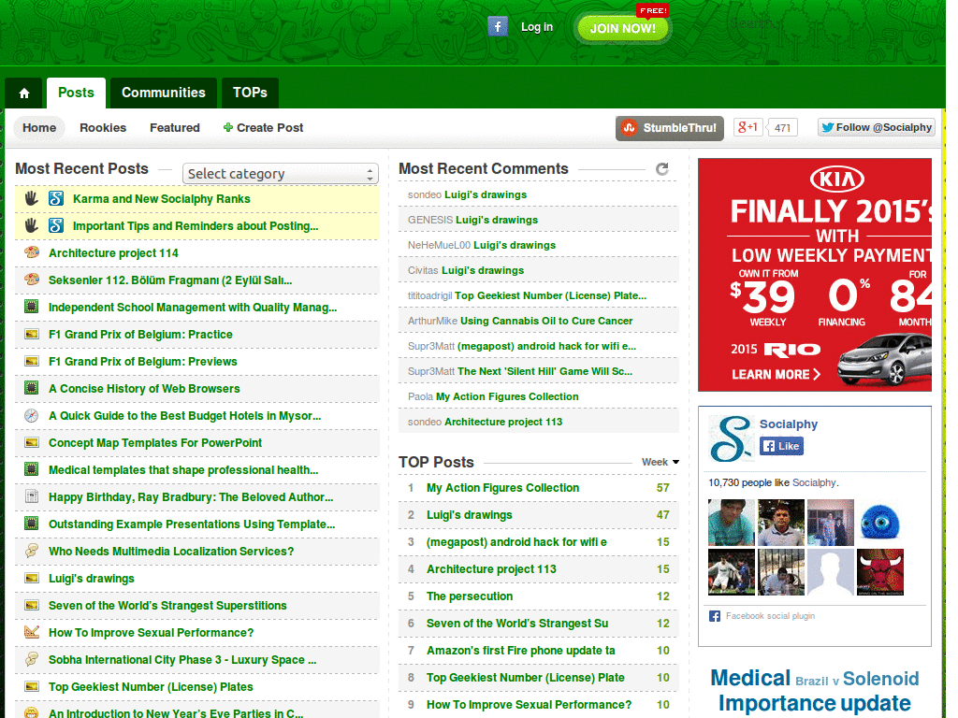Open top post (megapost) android hack for wifi

tap(516, 542)
